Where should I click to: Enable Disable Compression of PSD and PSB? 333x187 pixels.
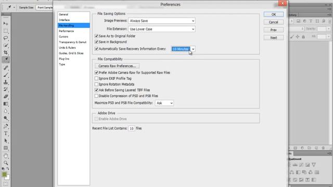96,96
